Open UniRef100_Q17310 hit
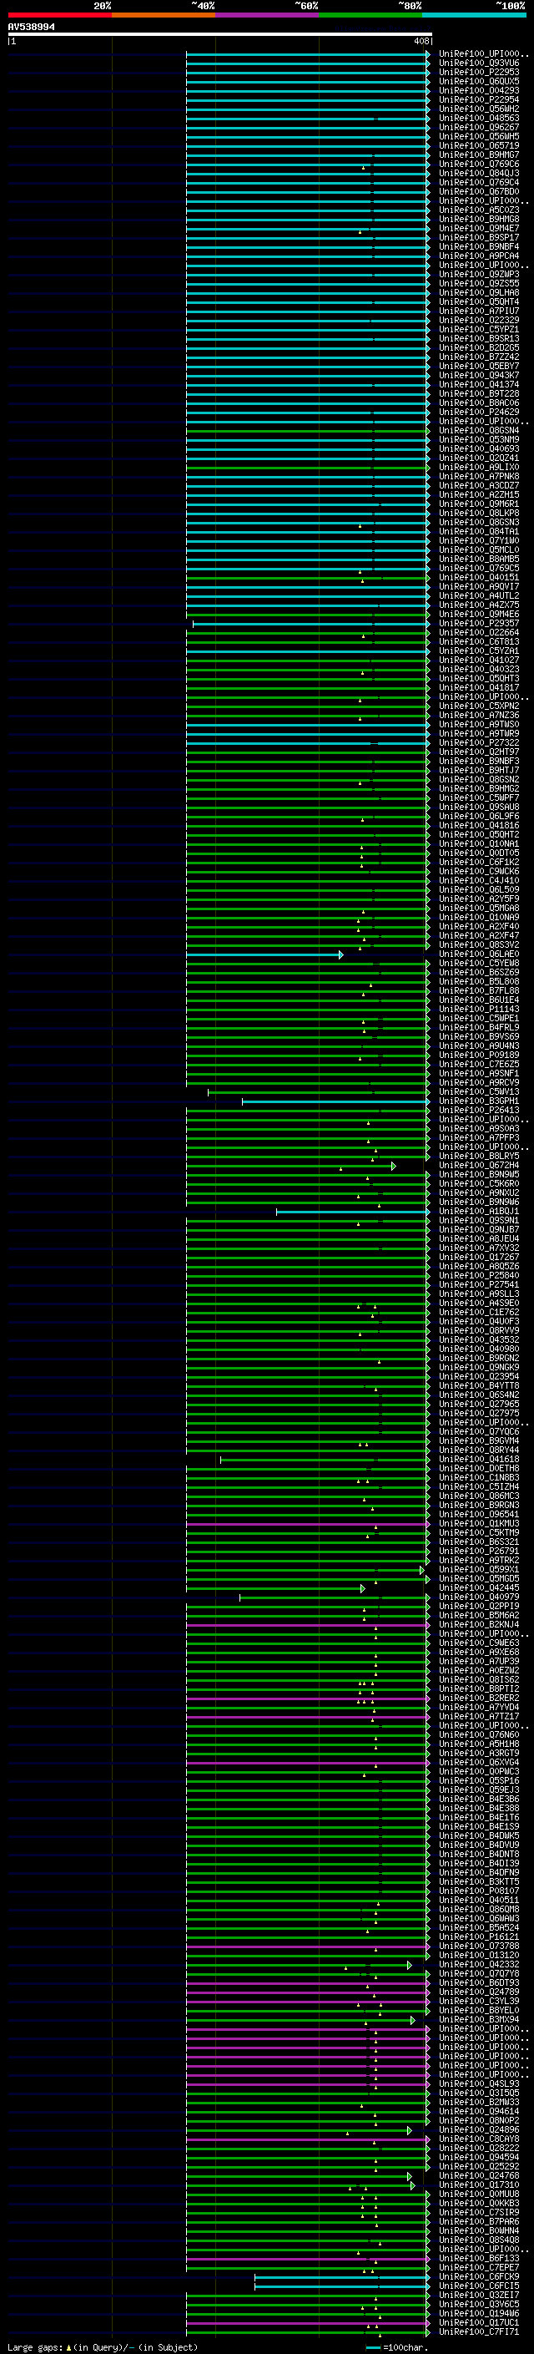The height and width of the screenshot is (2354, 534). point(479,2185)
